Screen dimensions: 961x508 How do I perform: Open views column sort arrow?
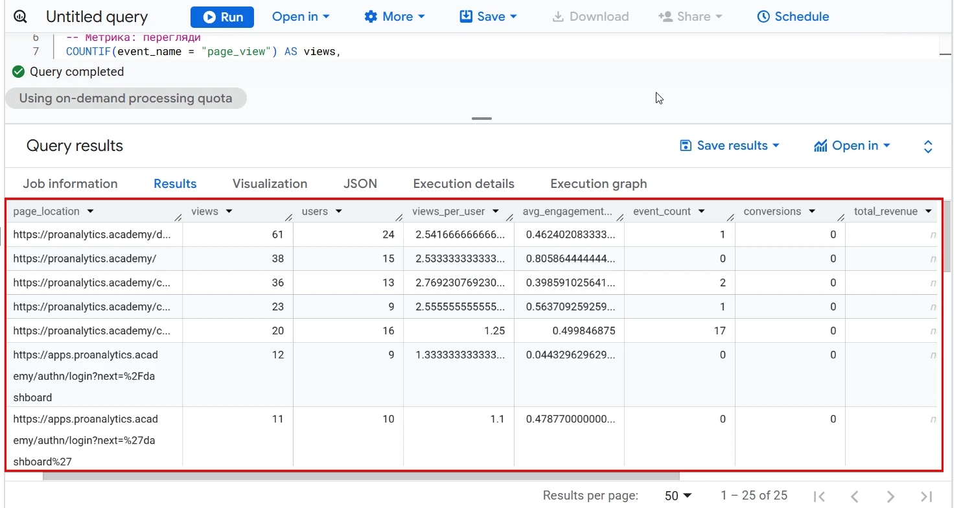click(229, 211)
